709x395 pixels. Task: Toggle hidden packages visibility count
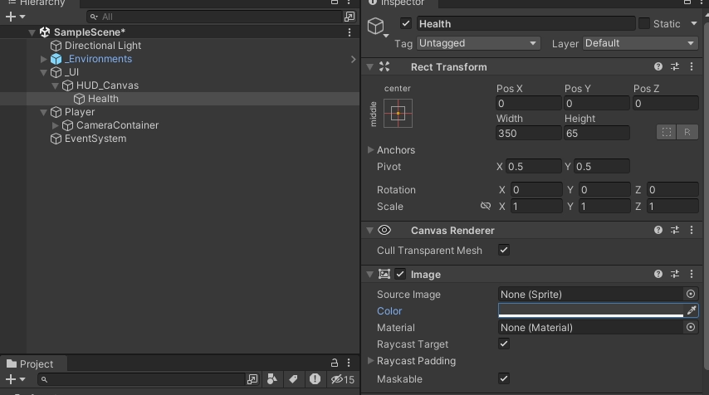(x=343, y=379)
